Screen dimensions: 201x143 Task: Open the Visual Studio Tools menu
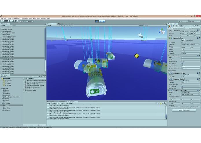34,19
